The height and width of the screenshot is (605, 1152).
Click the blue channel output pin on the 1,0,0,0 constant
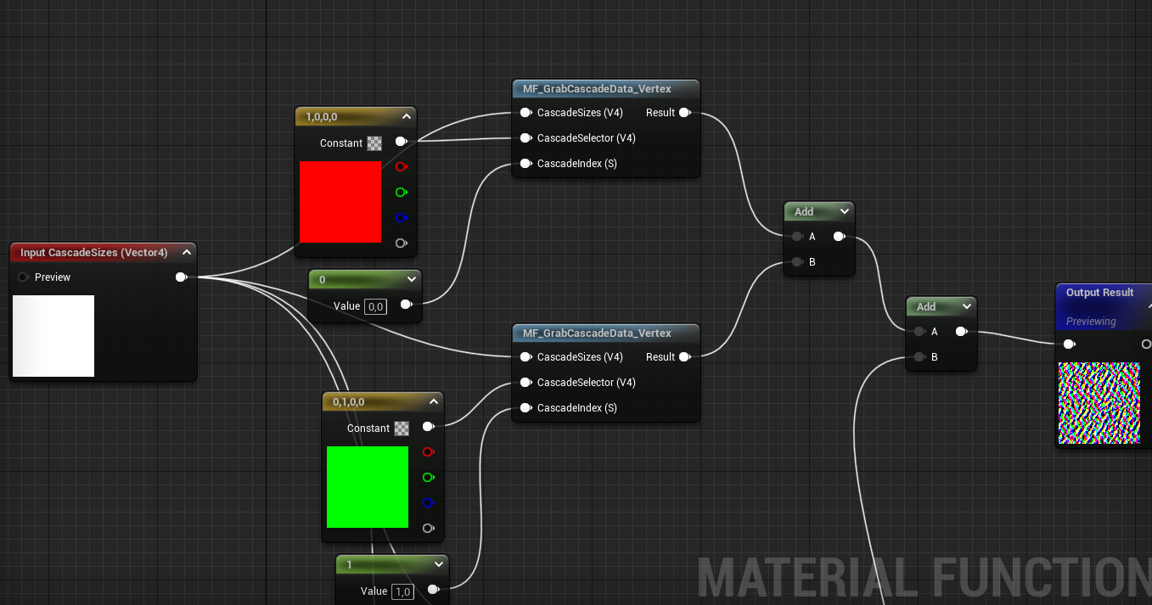tap(402, 218)
